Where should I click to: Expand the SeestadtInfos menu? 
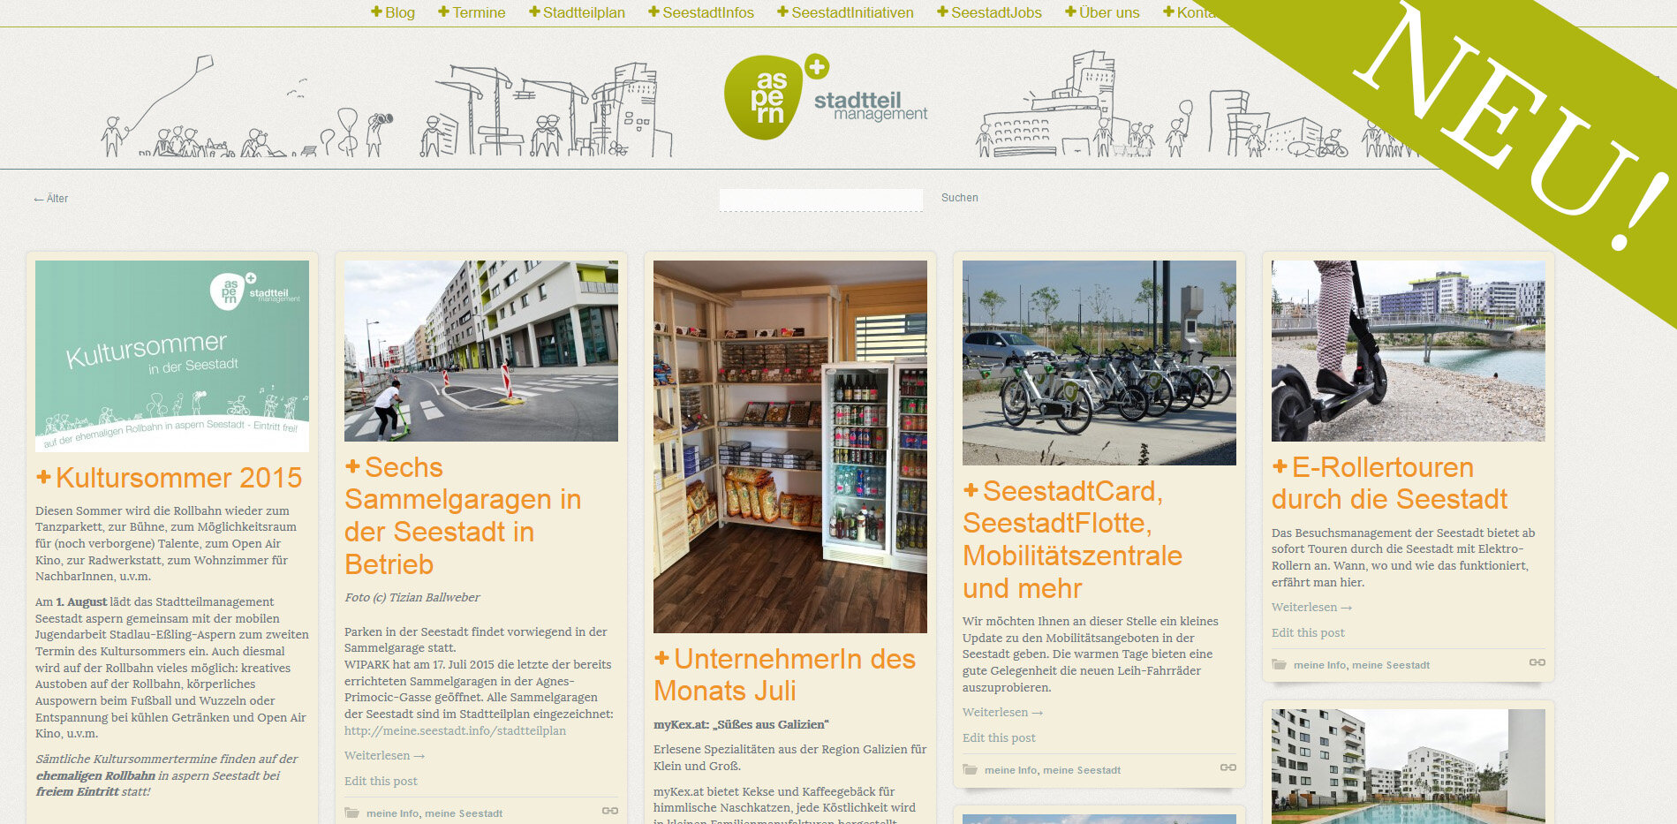coord(701,12)
